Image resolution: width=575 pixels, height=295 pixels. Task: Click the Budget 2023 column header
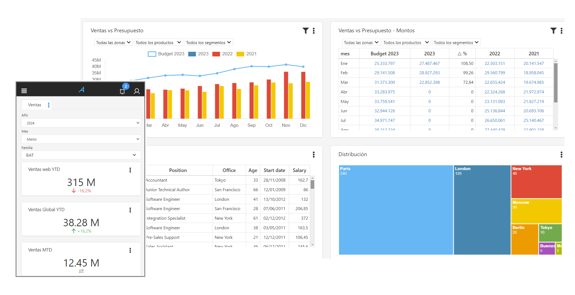click(x=384, y=54)
